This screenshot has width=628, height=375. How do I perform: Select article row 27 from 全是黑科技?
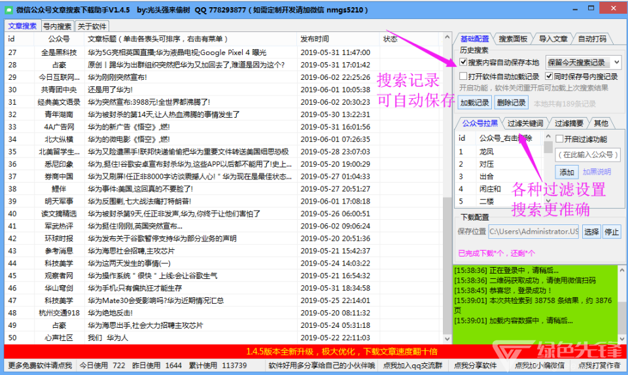(x=222, y=52)
